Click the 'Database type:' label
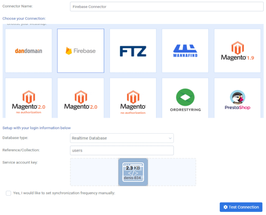This screenshot has height=215, width=266. [x=15, y=138]
